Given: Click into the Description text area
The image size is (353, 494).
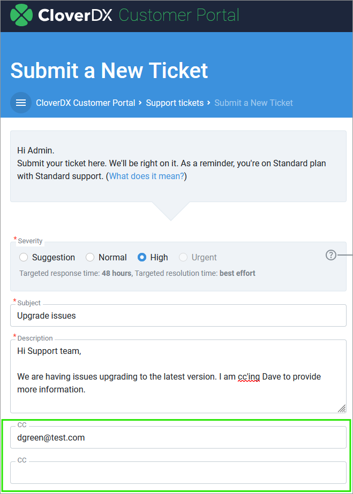Looking at the screenshot, I should pyautogui.click(x=178, y=376).
